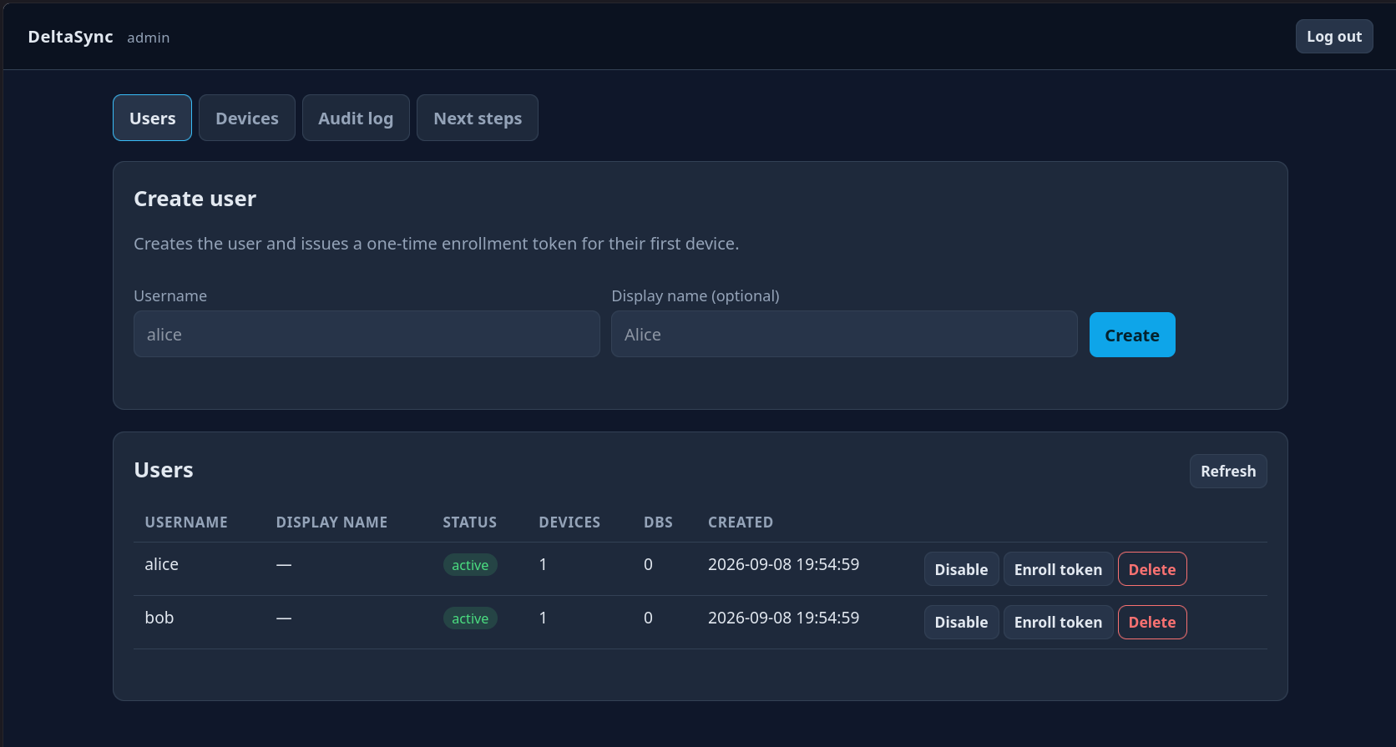
Task: Click alice's created date 2026-09-08 19:54:59
Action: (783, 564)
